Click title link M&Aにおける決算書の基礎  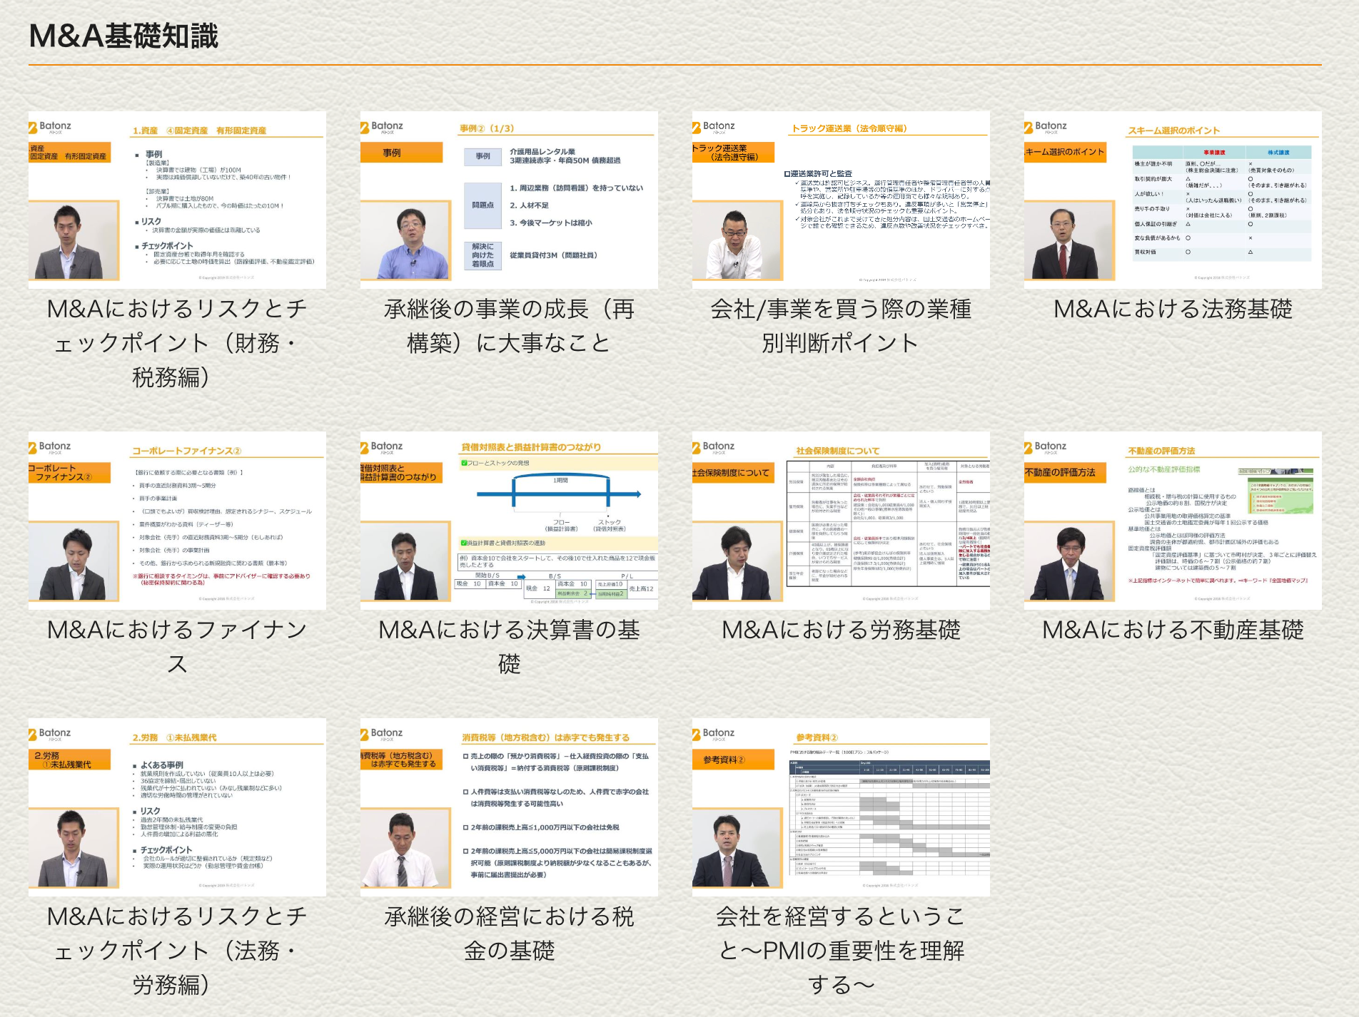509,647
